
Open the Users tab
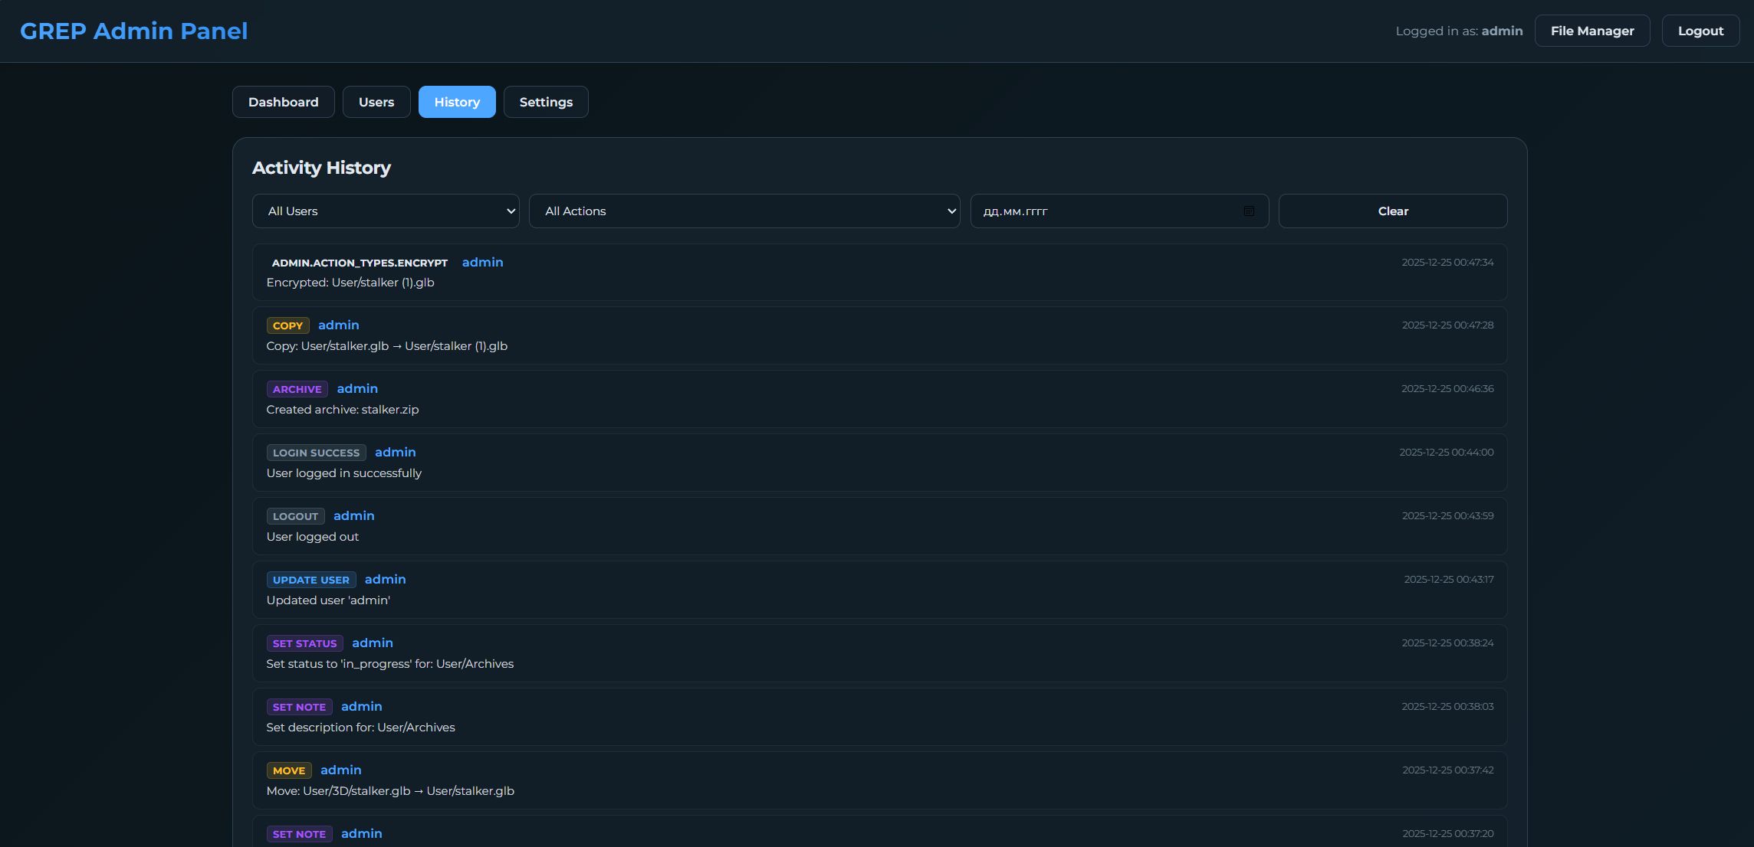point(376,102)
